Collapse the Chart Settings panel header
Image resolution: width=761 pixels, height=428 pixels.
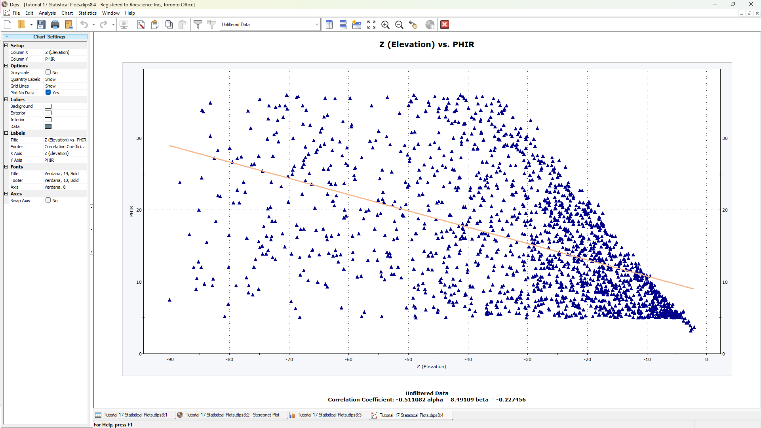(45, 37)
